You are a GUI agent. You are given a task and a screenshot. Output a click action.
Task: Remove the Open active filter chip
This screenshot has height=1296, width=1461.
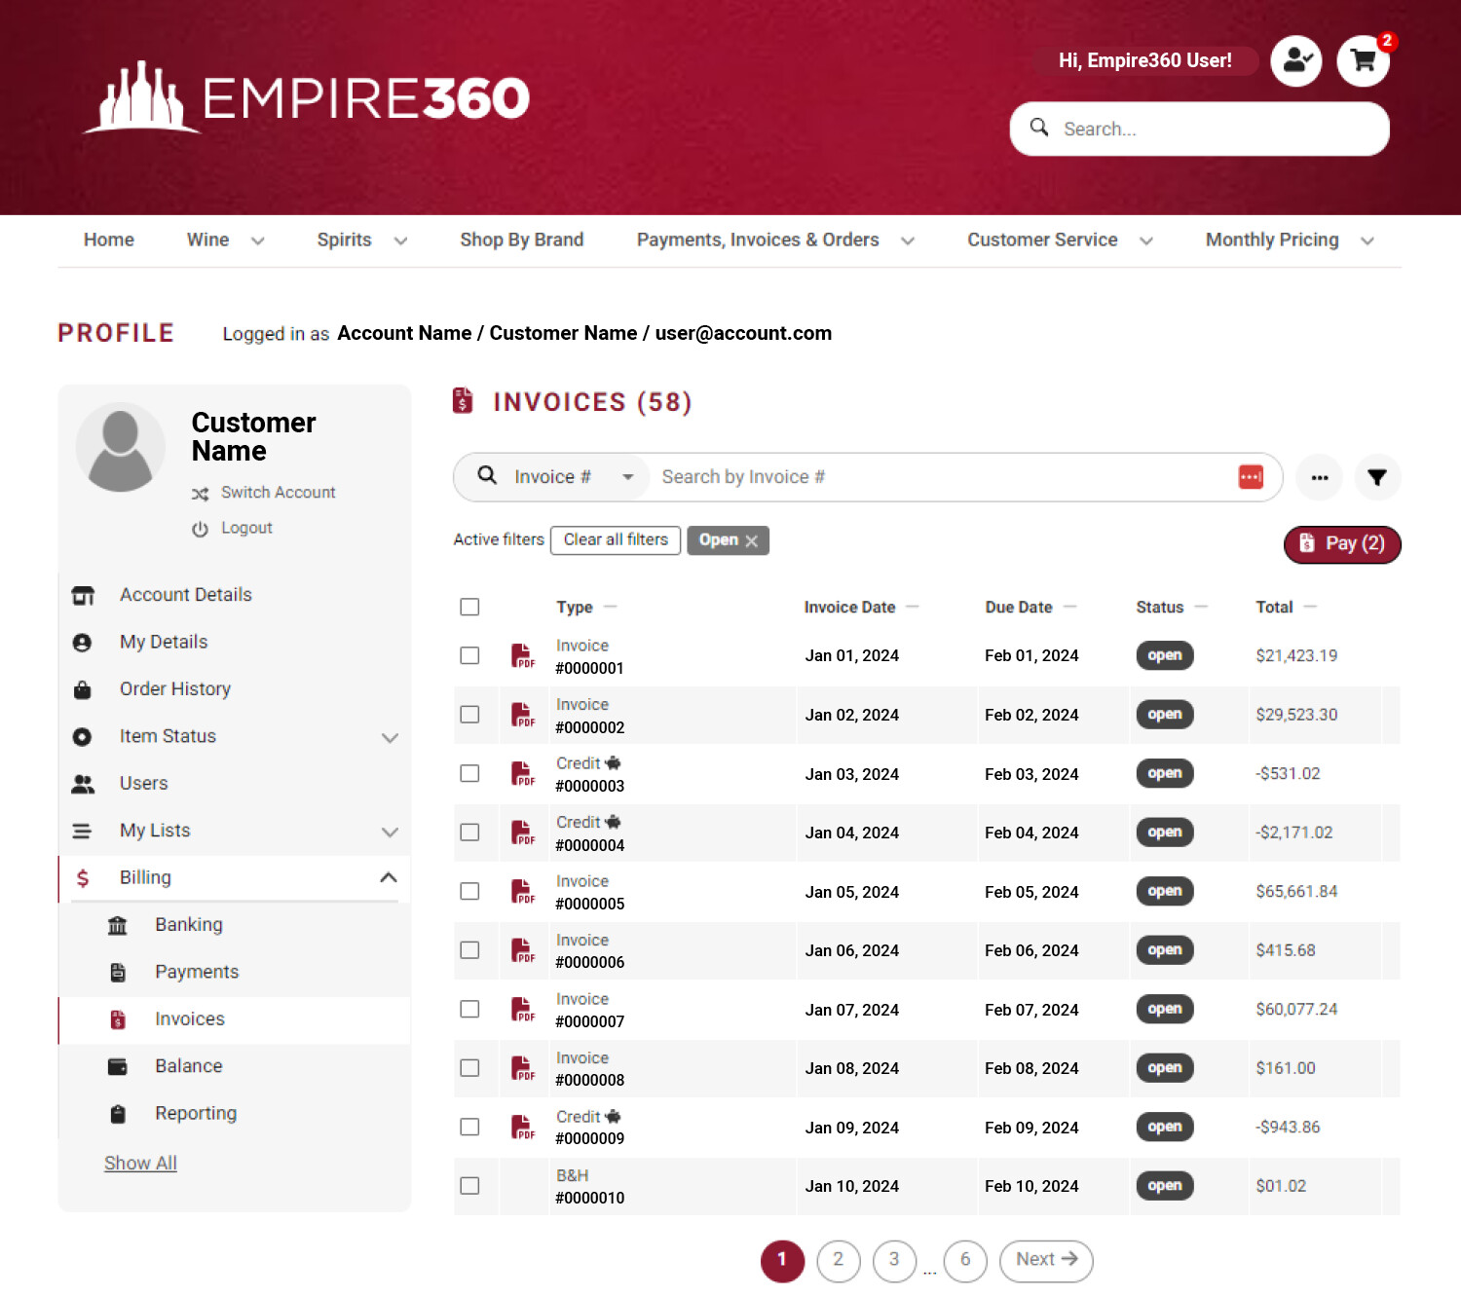coord(751,541)
